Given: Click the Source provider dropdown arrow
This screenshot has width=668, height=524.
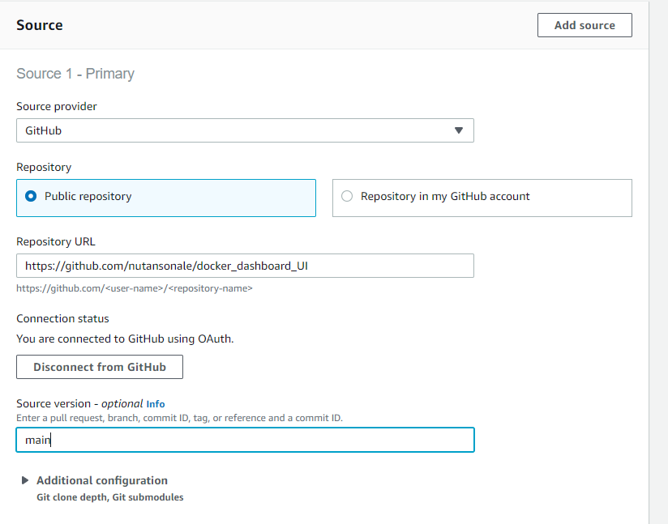Looking at the screenshot, I should tap(458, 130).
